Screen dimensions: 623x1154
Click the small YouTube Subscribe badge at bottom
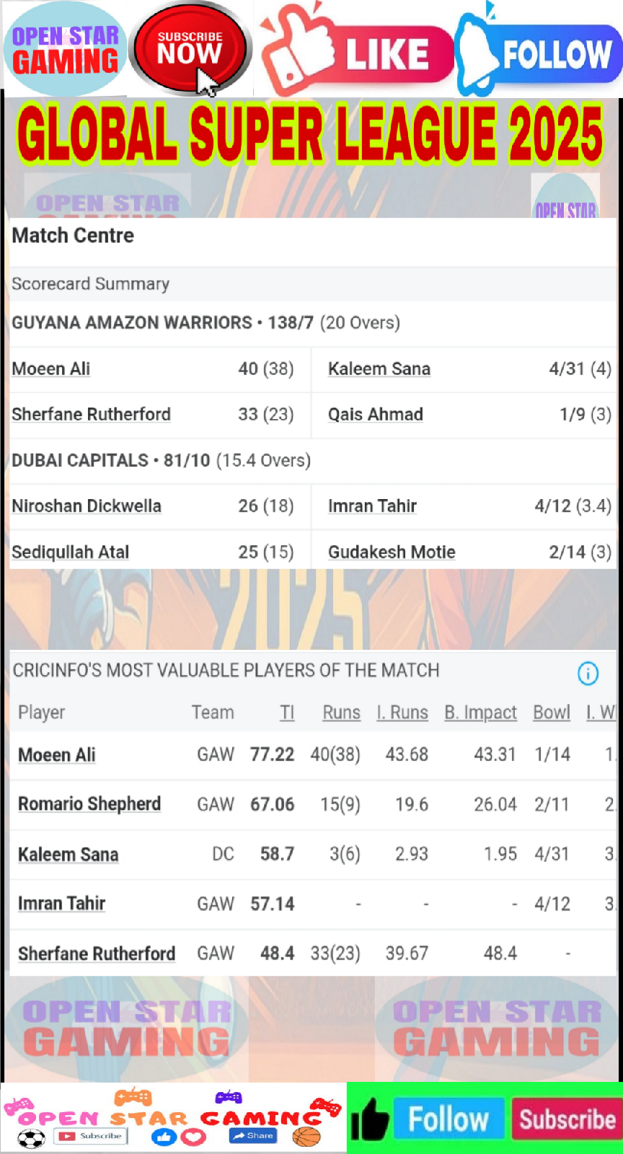(91, 1136)
